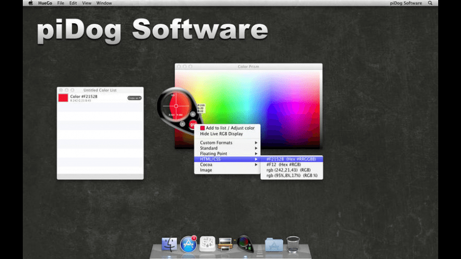Launch App Store from the dock

[189, 244]
